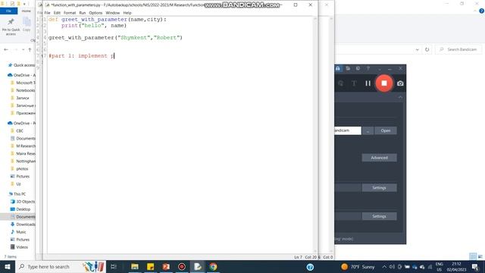The height and width of the screenshot is (273, 485).
Task: Select Desktop in navigation pane
Action: (x=20, y=209)
